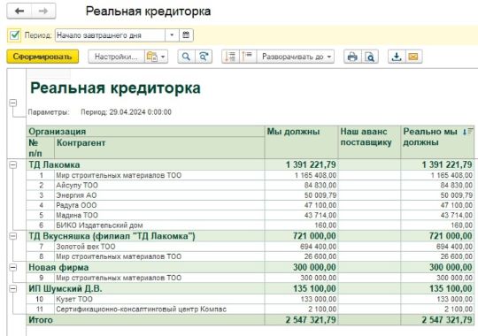478x336 pixels.
Task: Click the 133 000,00 Мы должны cell
Action: (301, 299)
